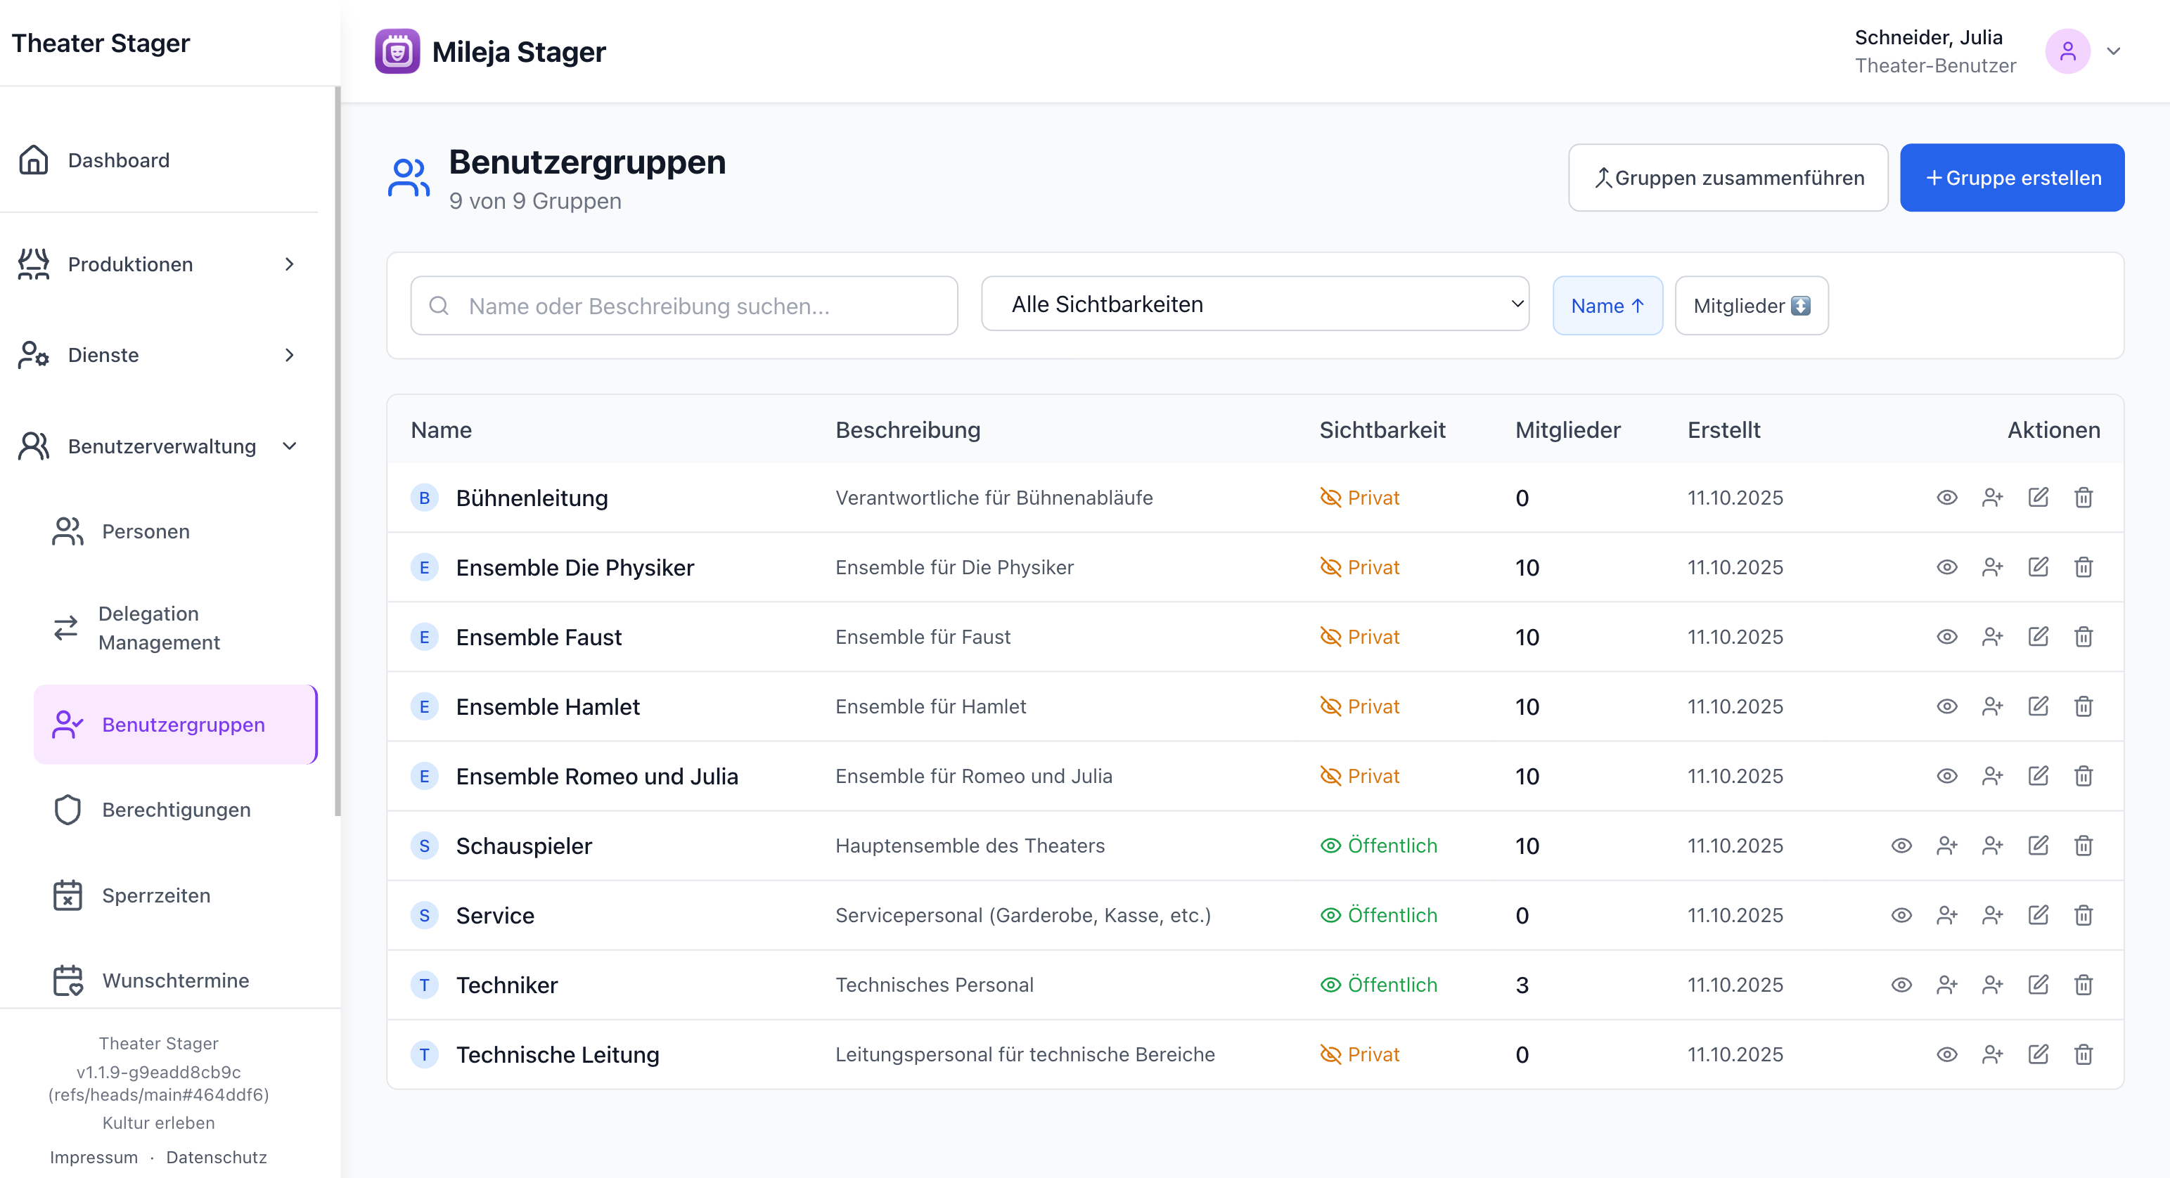Edit the Ensemble Faust group
This screenshot has height=1178, width=2170.
pos(2037,637)
